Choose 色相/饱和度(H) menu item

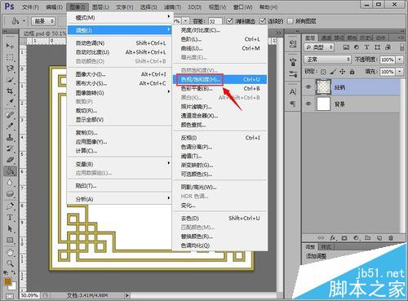click(x=220, y=79)
